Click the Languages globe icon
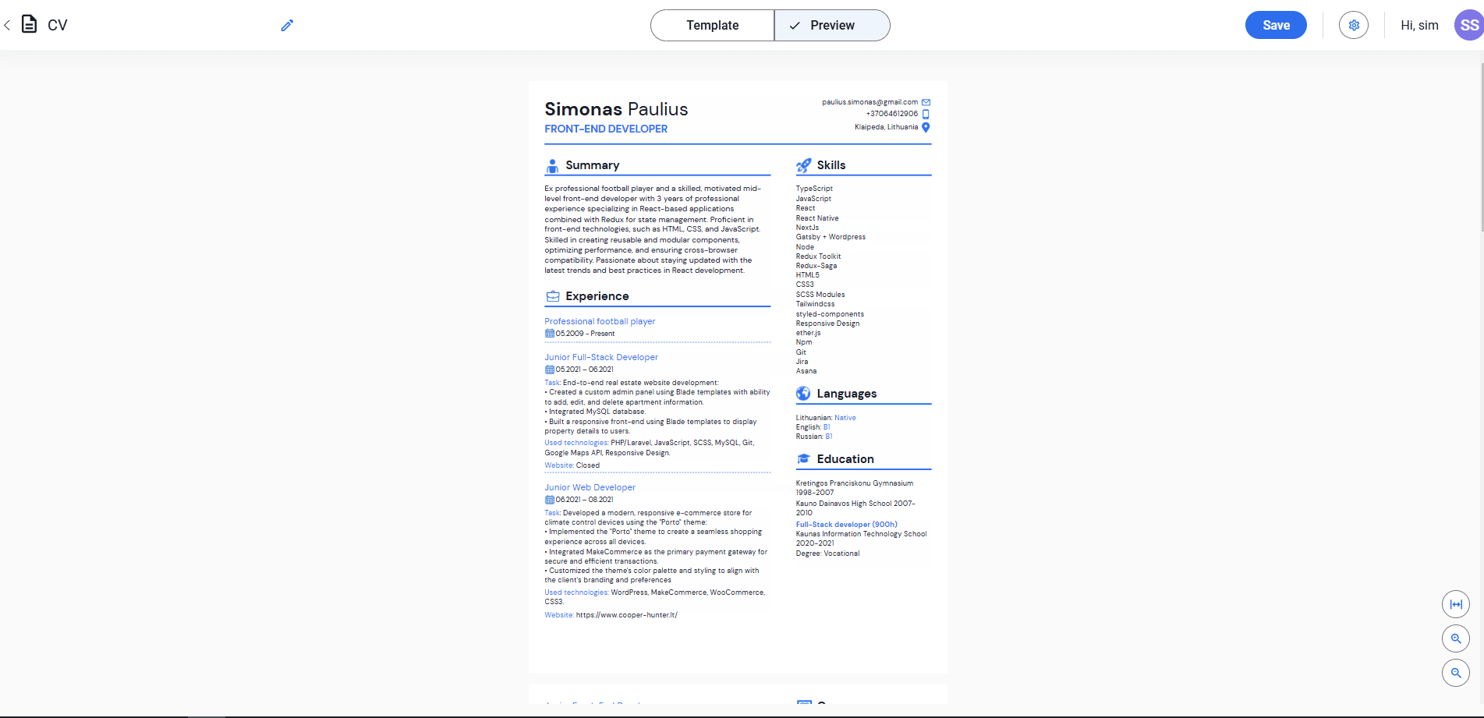This screenshot has width=1484, height=718. pyautogui.click(x=803, y=394)
